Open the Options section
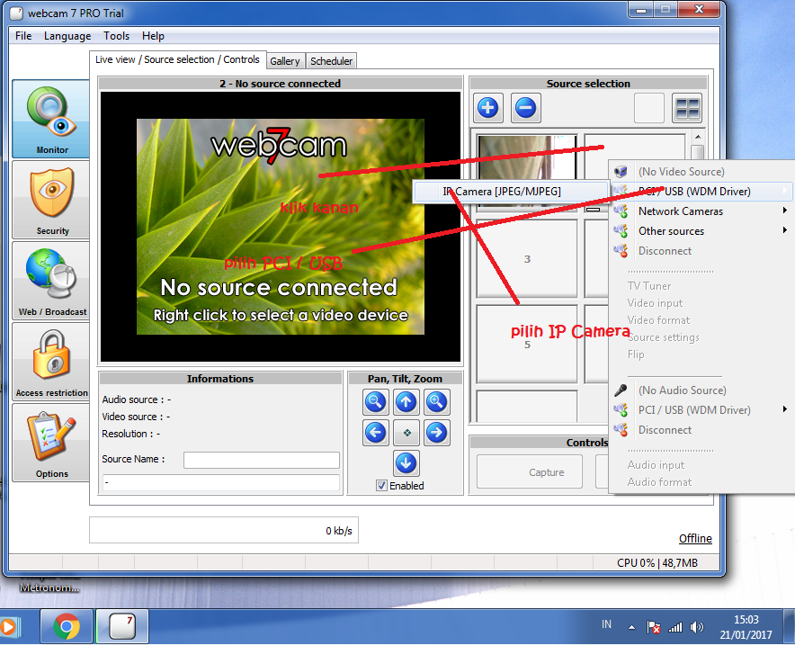Image resolution: width=795 pixels, height=646 pixels. coord(51,443)
